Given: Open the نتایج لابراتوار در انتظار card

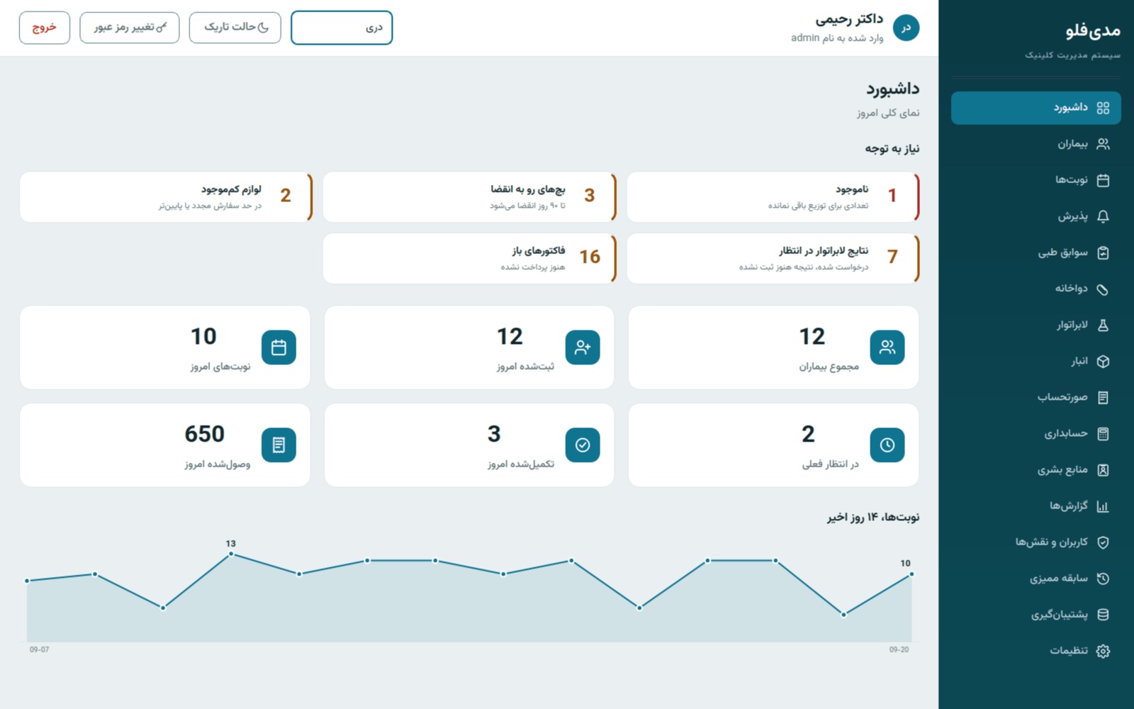Looking at the screenshot, I should 773,259.
